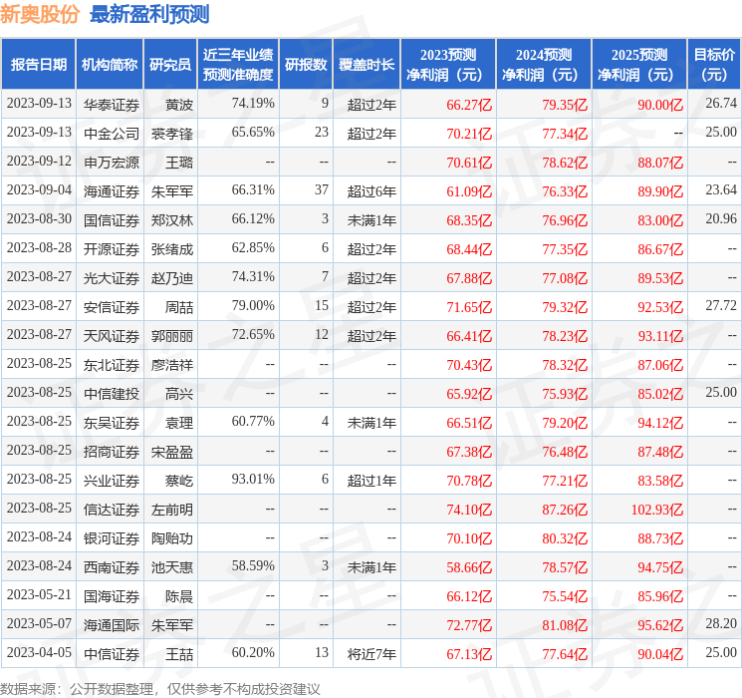Select the 东北证券 institution cell
Viewport: 742px width, 698px height.
[x=112, y=364]
